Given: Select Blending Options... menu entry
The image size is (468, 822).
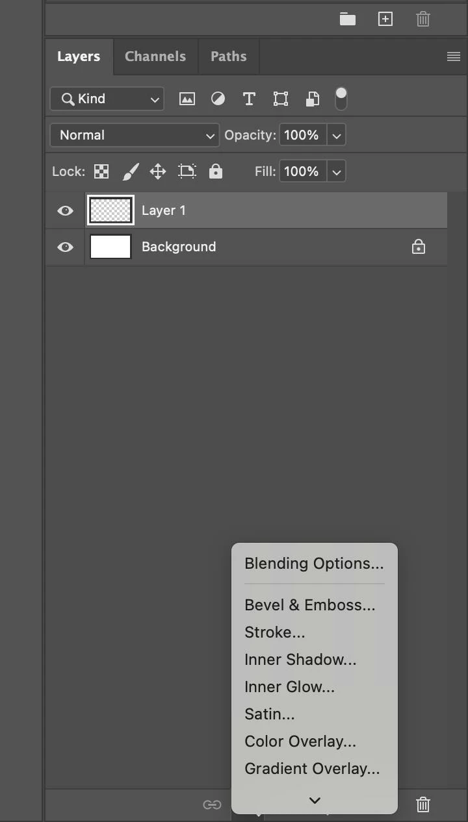Looking at the screenshot, I should 314,564.
